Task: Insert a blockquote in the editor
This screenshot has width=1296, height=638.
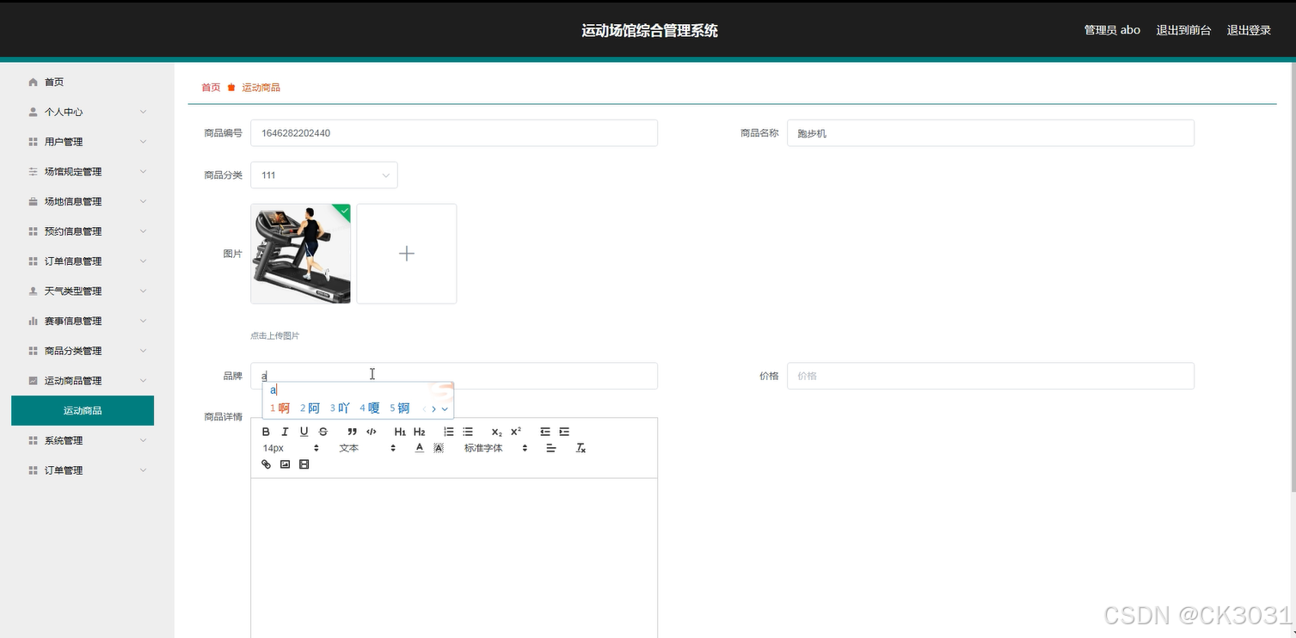Action: point(352,432)
